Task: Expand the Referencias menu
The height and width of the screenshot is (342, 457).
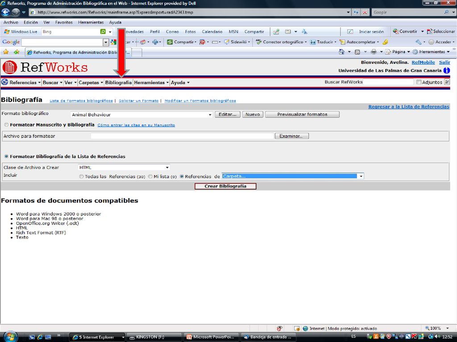Action: [x=25, y=82]
